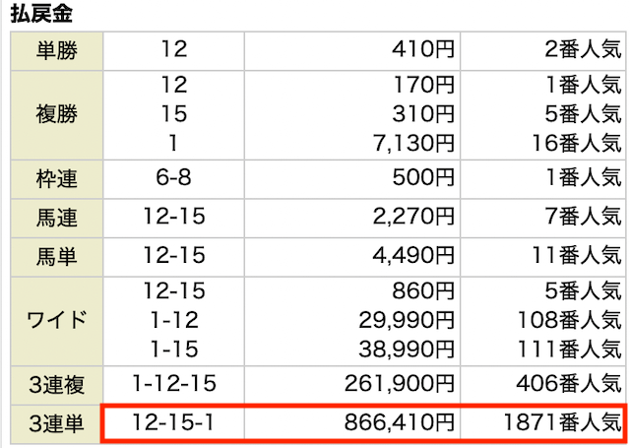The image size is (630, 448).
Task: Select the ワイド row header cell
Action: 57,321
